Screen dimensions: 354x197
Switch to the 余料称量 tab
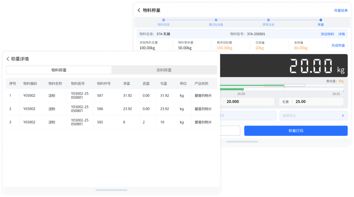click(164, 70)
